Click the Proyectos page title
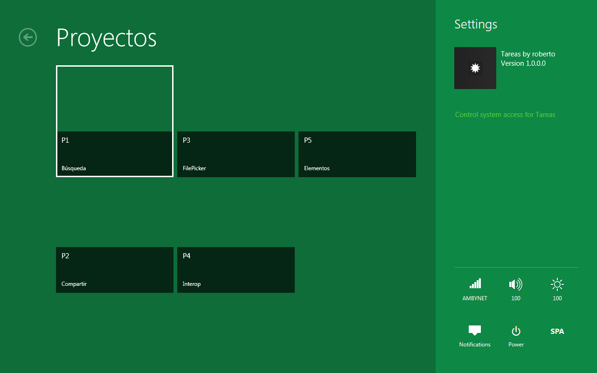The width and height of the screenshot is (597, 373). click(106, 38)
